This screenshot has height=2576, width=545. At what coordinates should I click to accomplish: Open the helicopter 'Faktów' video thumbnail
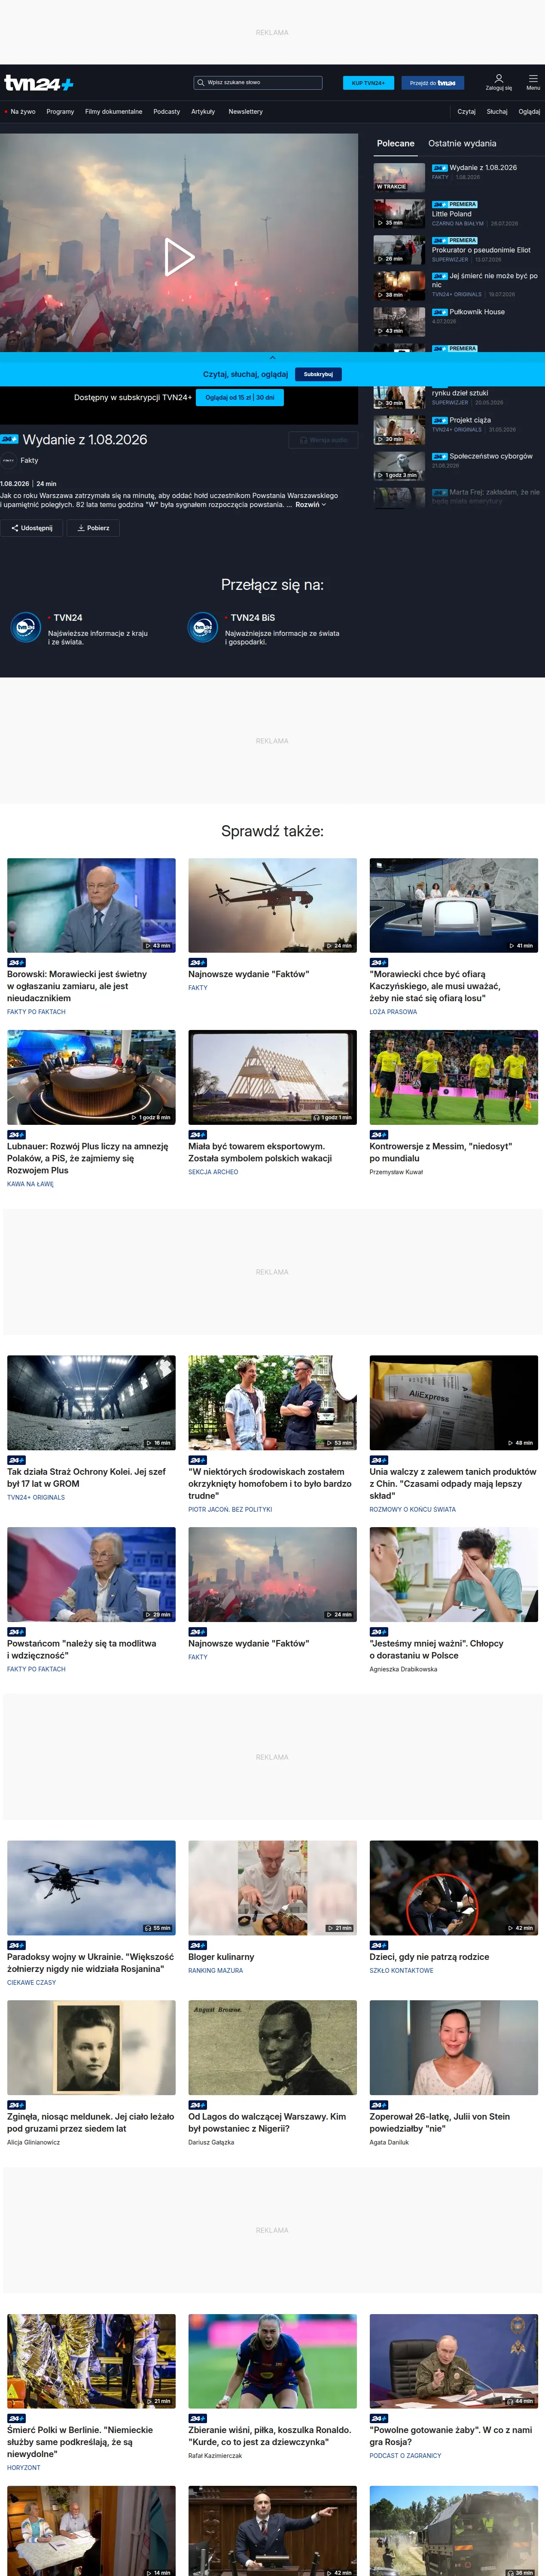point(272,905)
